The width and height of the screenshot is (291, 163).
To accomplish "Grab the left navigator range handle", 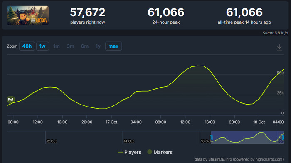I will pyautogui.click(x=211, y=138).
